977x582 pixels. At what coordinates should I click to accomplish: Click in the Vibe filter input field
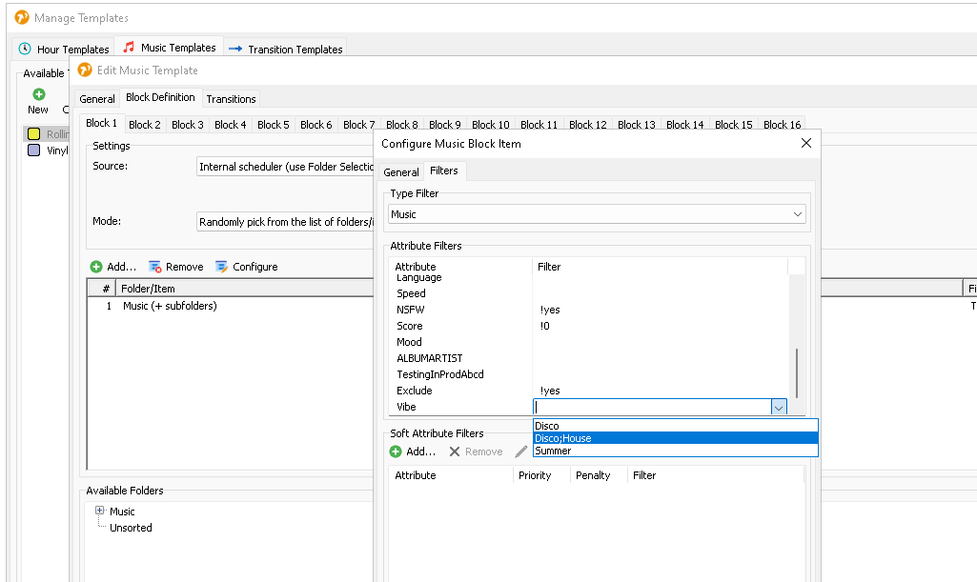(652, 407)
